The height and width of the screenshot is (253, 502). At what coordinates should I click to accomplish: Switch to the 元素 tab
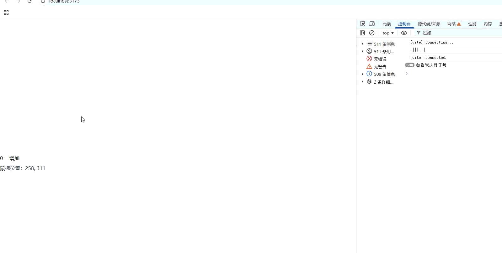click(387, 24)
